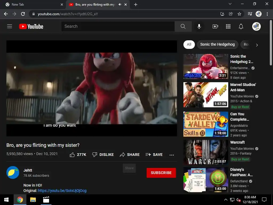
Task: Start voice search with the microphone icon
Action: click(x=199, y=26)
